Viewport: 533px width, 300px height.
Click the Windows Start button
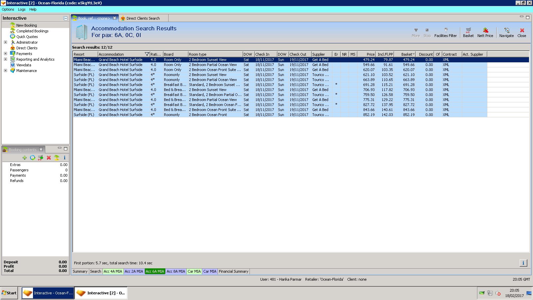tap(9, 293)
